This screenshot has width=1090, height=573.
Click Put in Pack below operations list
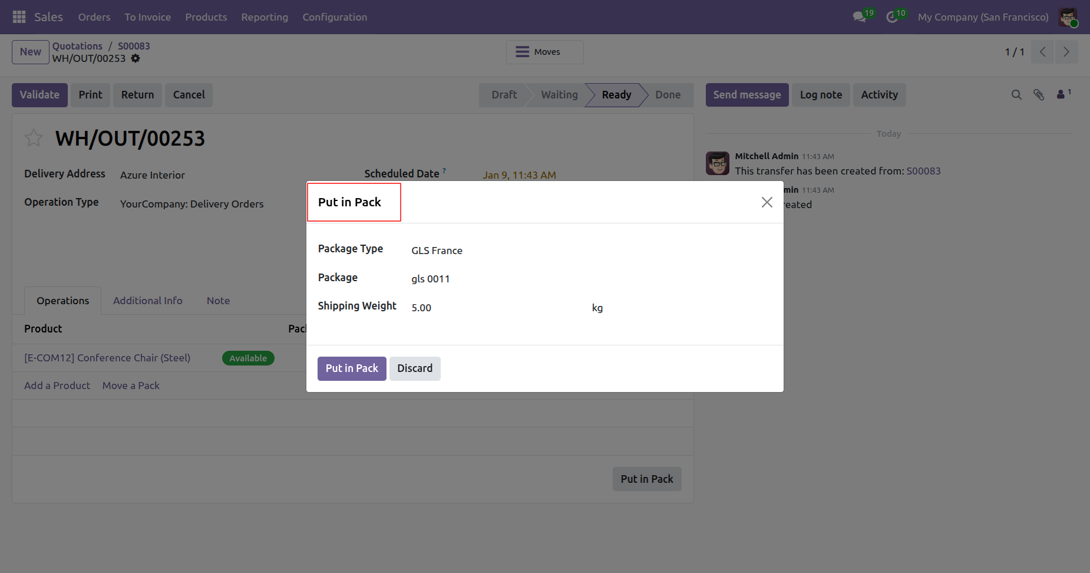pyautogui.click(x=647, y=479)
